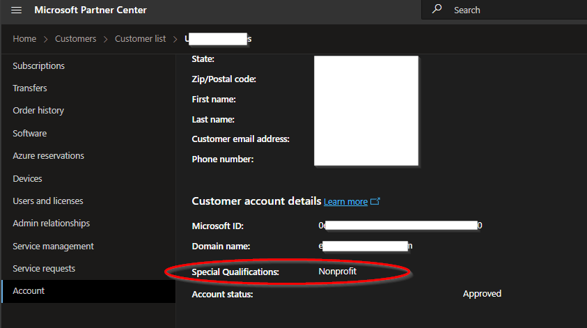Click the Zip/Postal code label
This screenshot has height=328, width=587.
coord(224,79)
